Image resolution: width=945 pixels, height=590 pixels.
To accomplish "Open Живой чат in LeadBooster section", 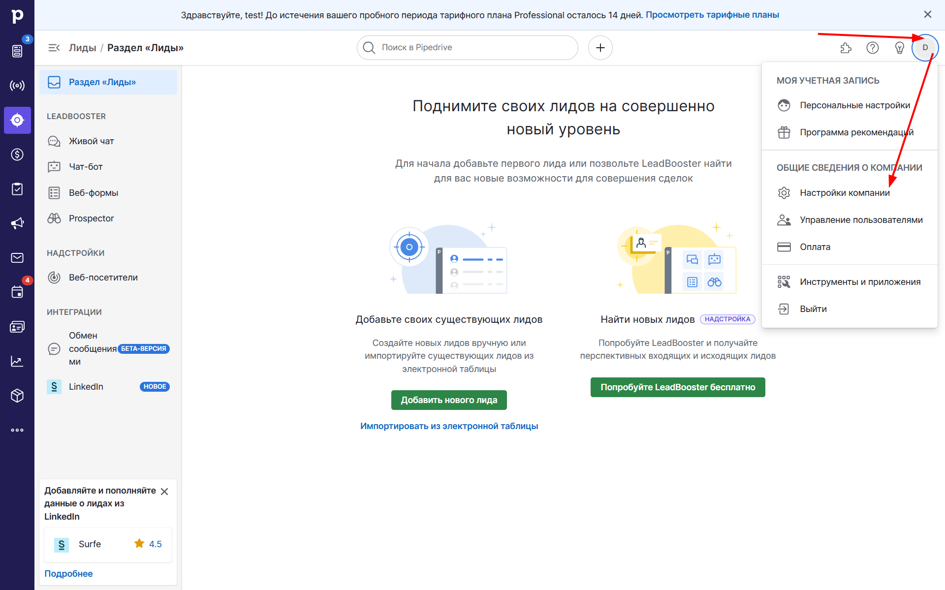I will pyautogui.click(x=91, y=141).
